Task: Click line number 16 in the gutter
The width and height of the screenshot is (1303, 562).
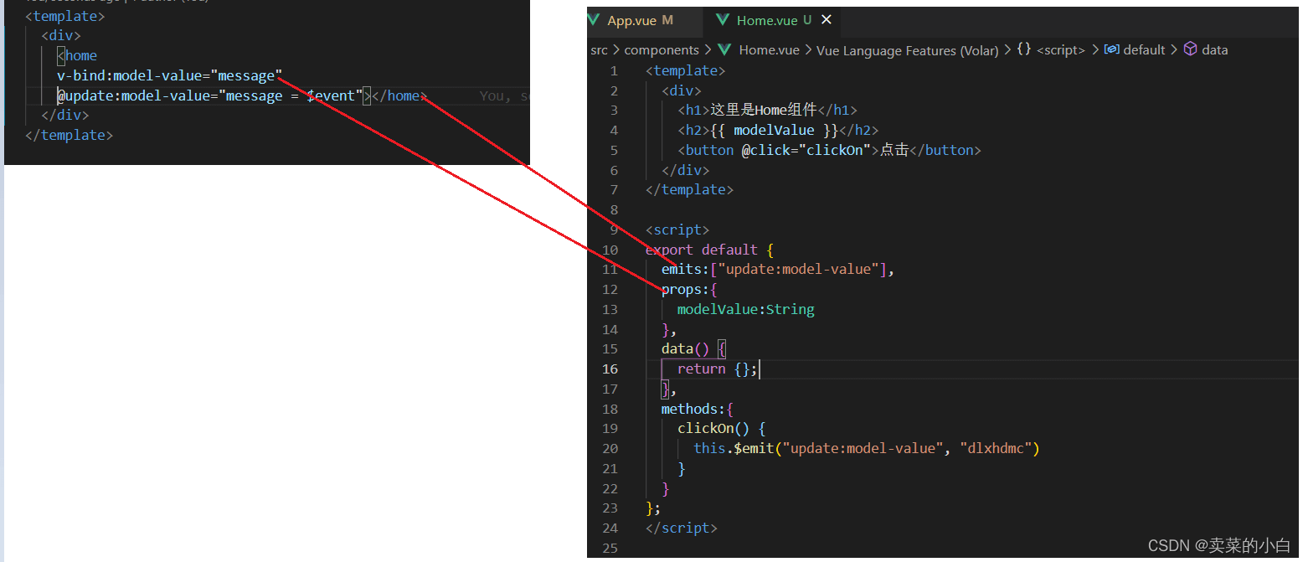Action: pyautogui.click(x=610, y=369)
